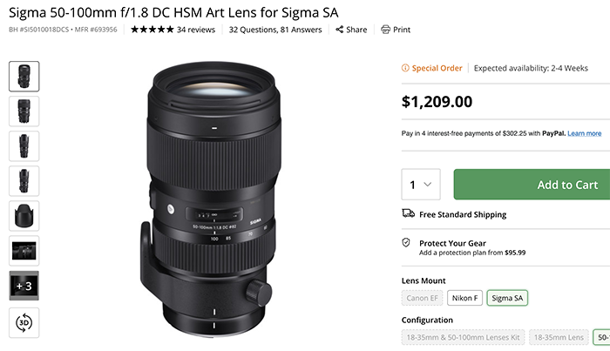Screen dimensions: 610x351
Task: Click the Free Standard Shipping truck icon
Action: click(407, 213)
